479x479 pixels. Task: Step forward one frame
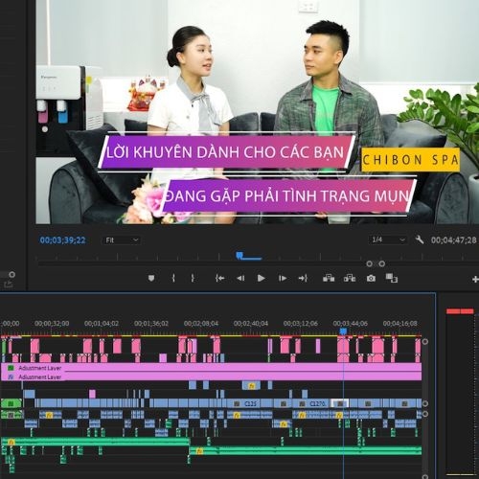(x=283, y=278)
